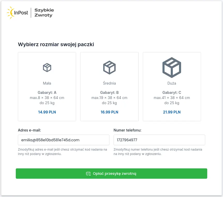Click the payment card icon on green button
The height and width of the screenshot is (197, 223).
(x=88, y=174)
